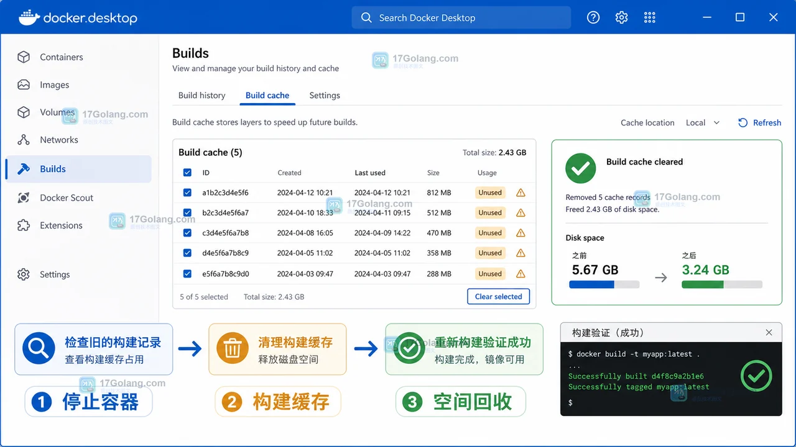Click the 重新构建验证成功 step card
This screenshot has width=796, height=447.
tap(464, 349)
